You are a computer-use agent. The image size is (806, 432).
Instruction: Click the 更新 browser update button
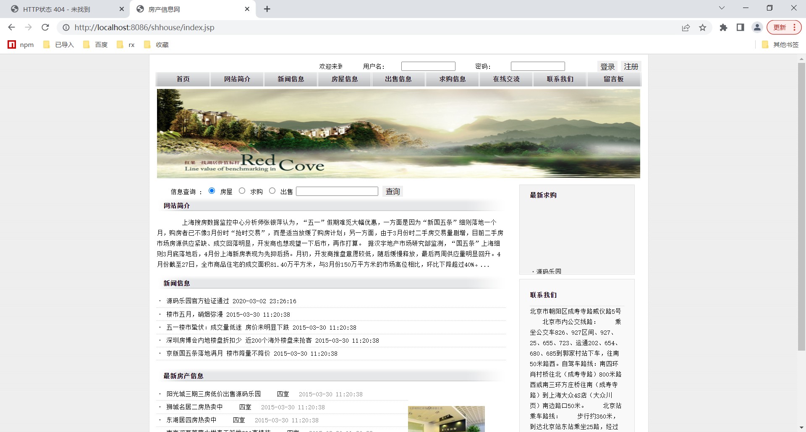point(784,27)
